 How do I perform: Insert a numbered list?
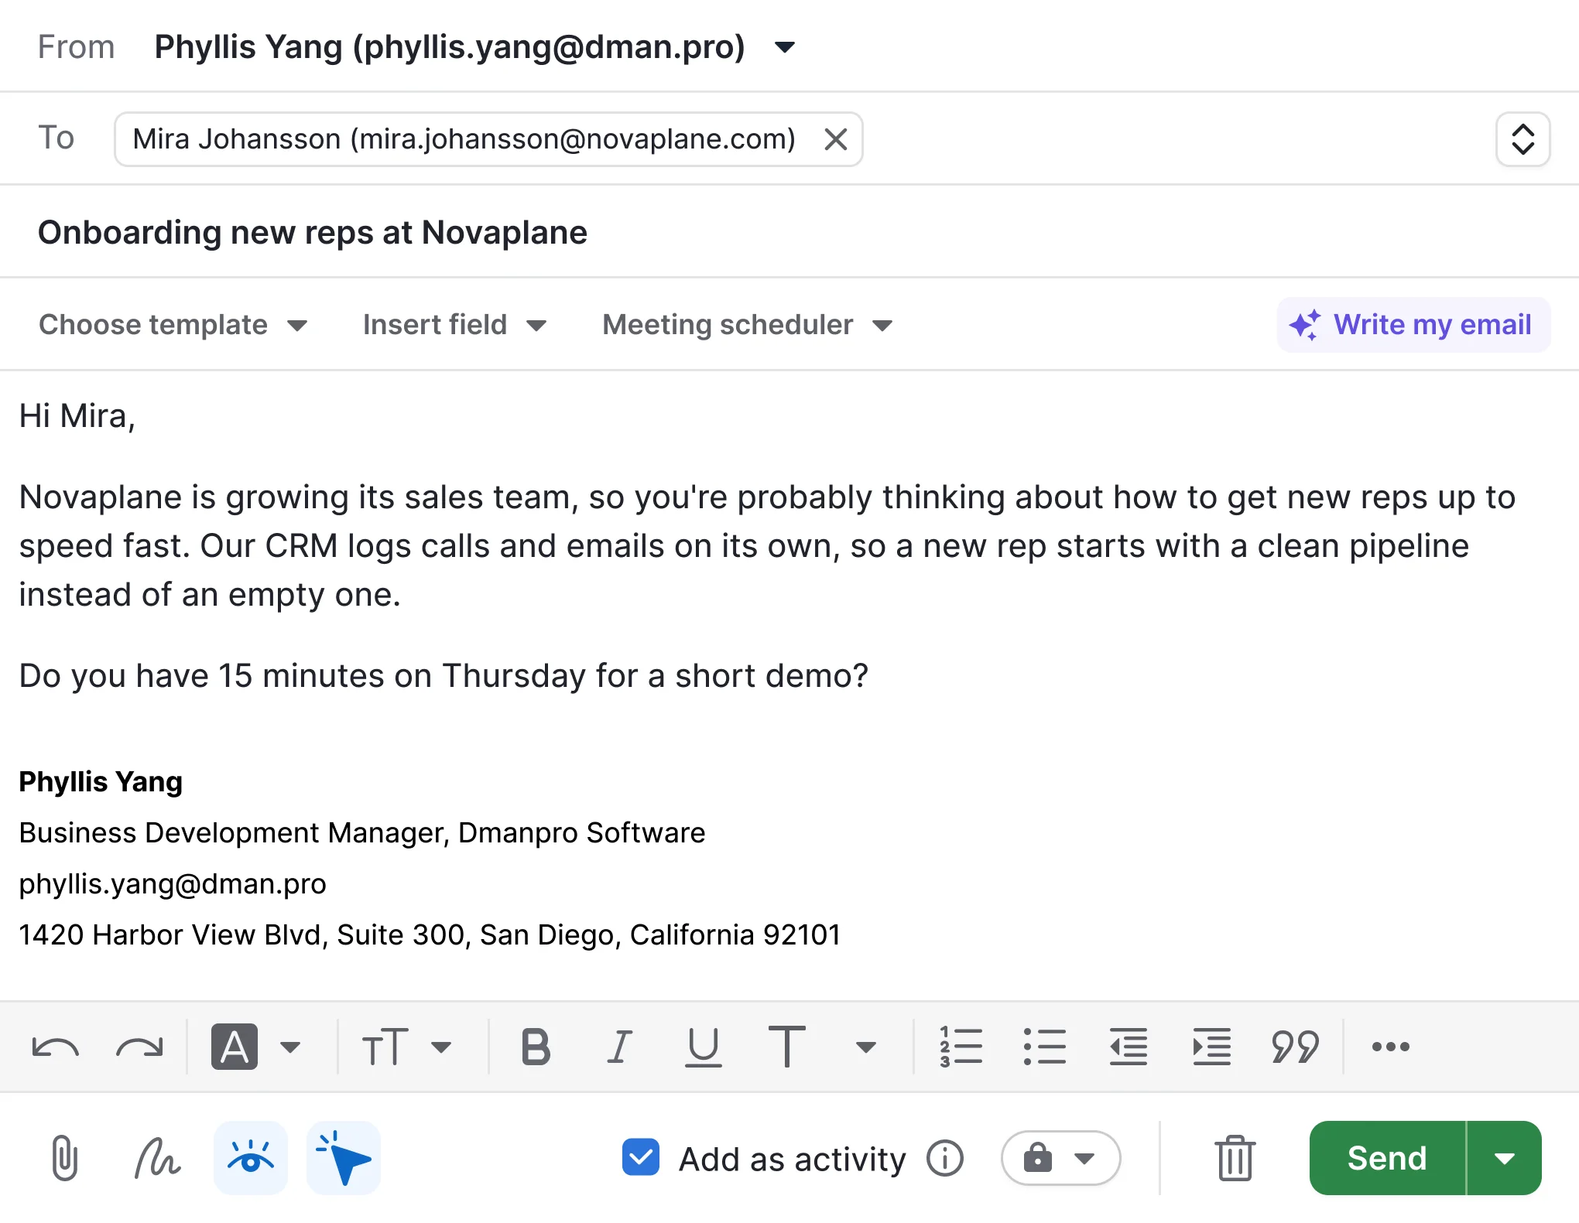(961, 1047)
